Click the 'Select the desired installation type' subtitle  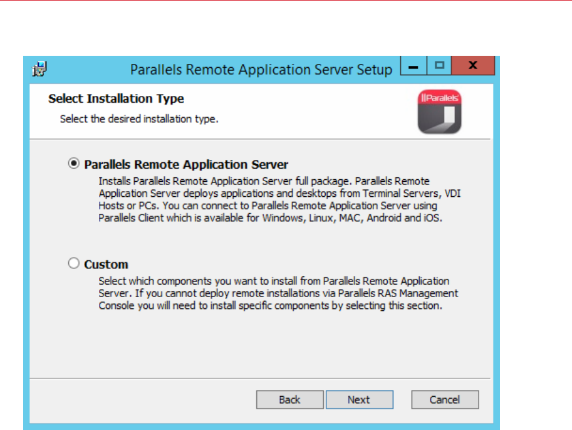(139, 119)
